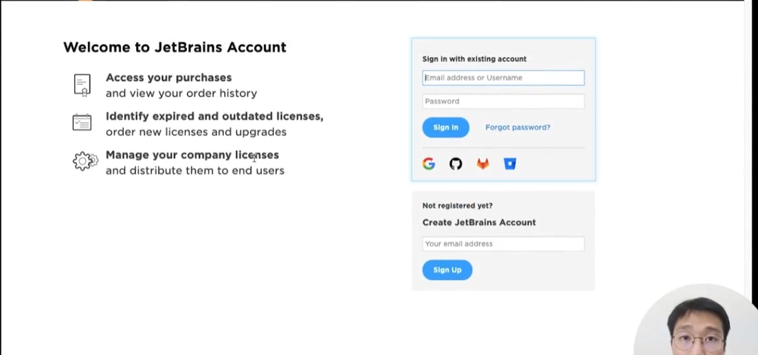
Task: Focus the Email address or Username field
Action: [x=503, y=78]
